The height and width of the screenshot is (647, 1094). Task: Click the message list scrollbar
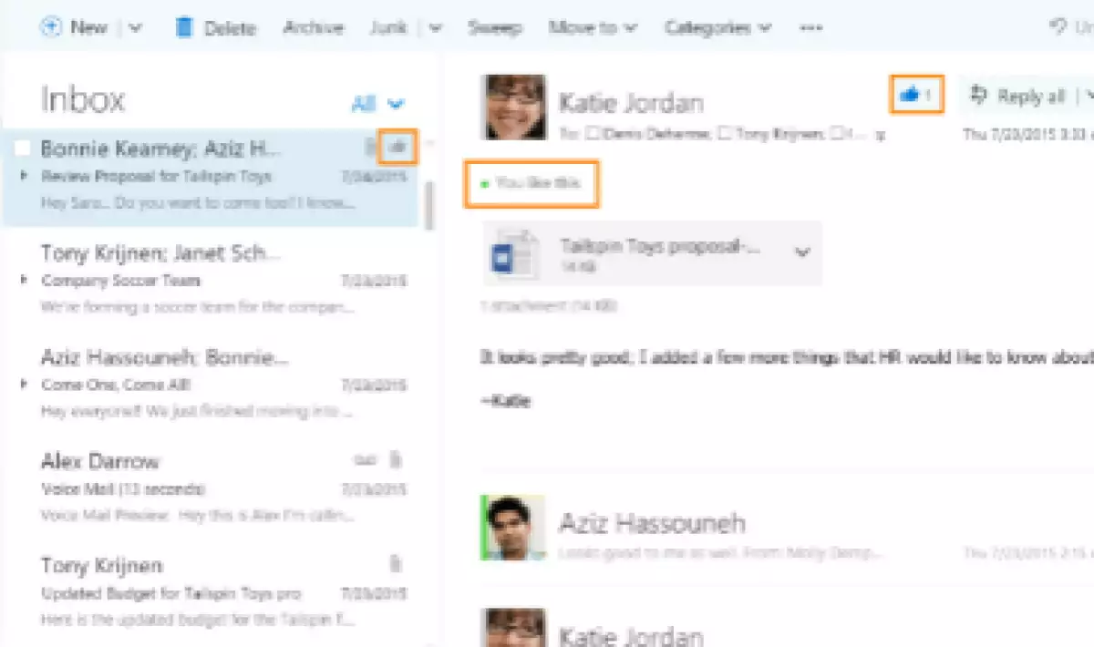(x=429, y=206)
